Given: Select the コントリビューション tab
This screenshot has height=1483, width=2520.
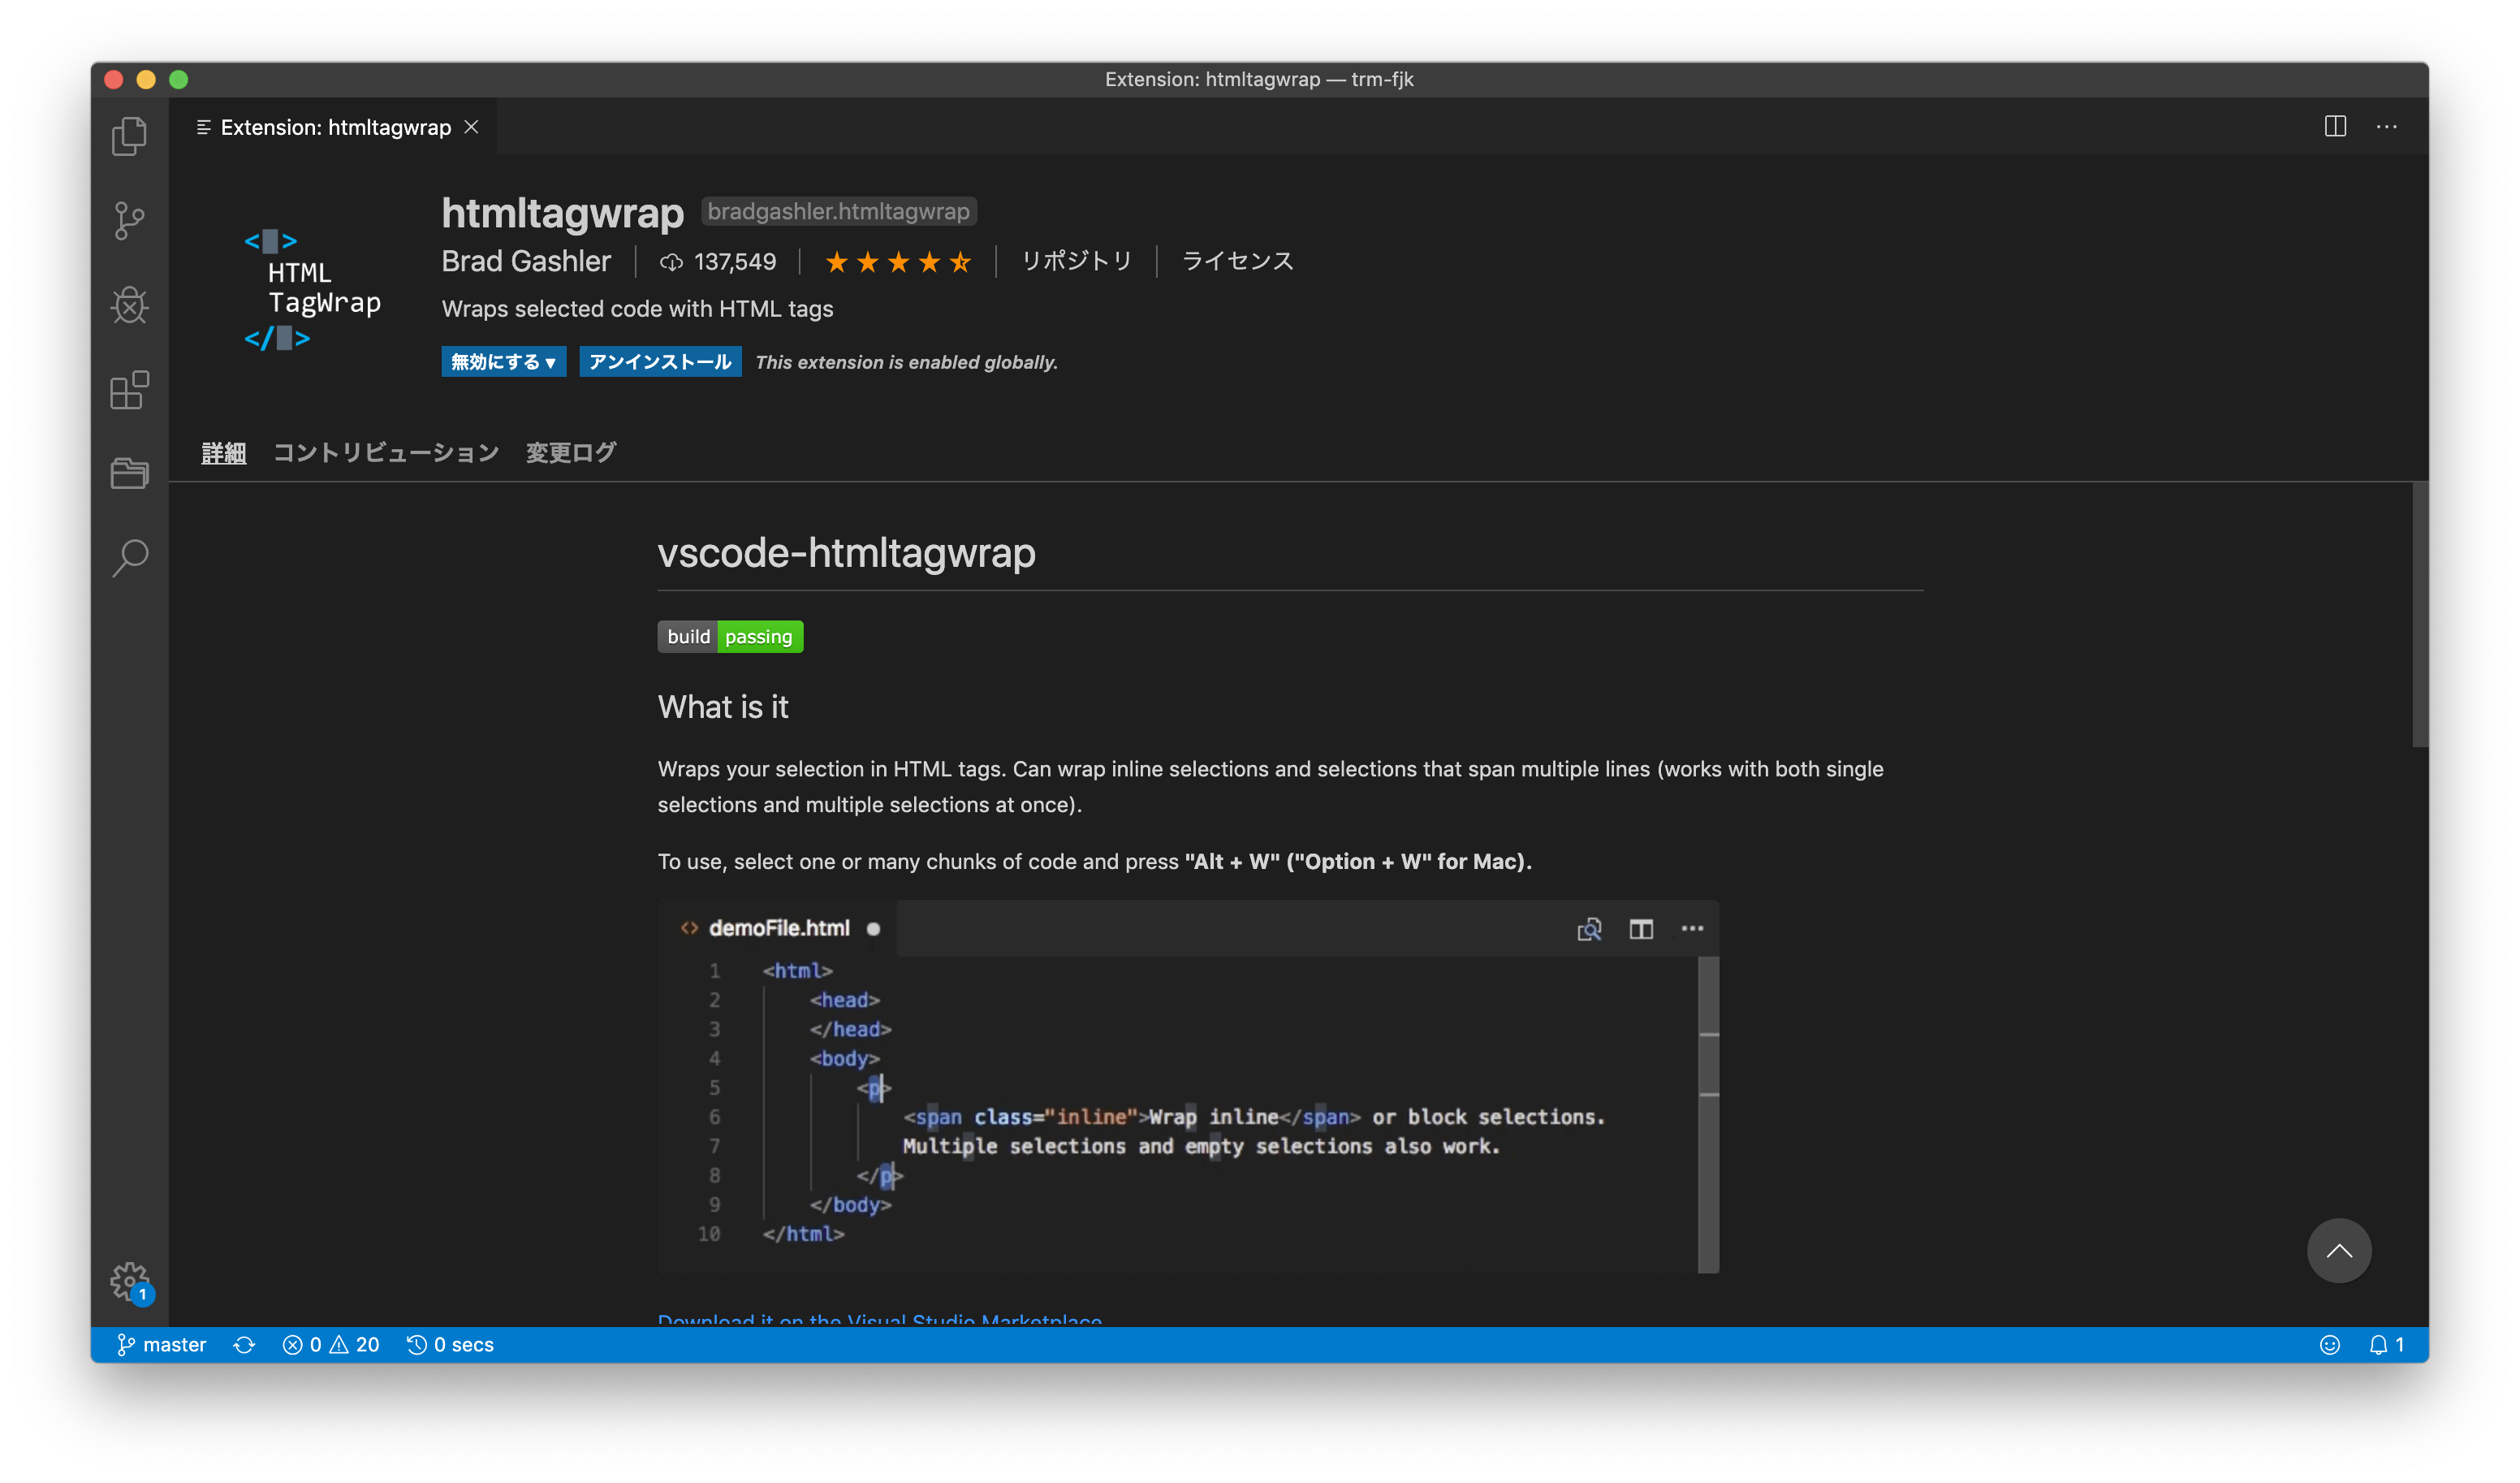Looking at the screenshot, I should 386,452.
